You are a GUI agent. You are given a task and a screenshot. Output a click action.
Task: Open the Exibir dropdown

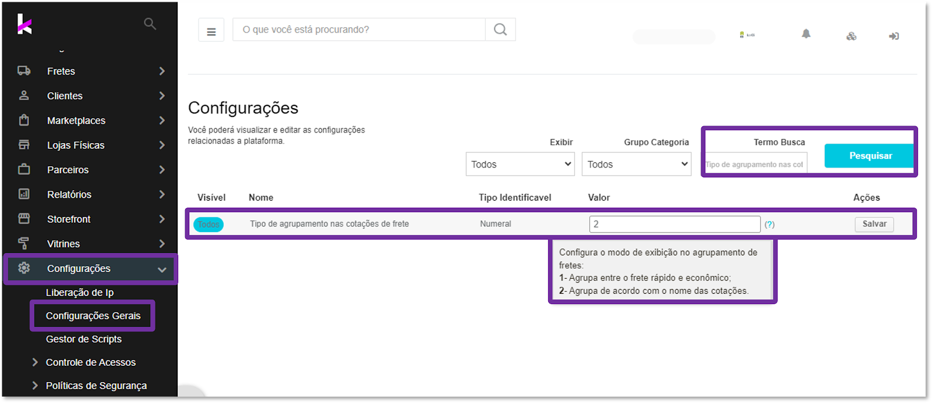pos(520,164)
